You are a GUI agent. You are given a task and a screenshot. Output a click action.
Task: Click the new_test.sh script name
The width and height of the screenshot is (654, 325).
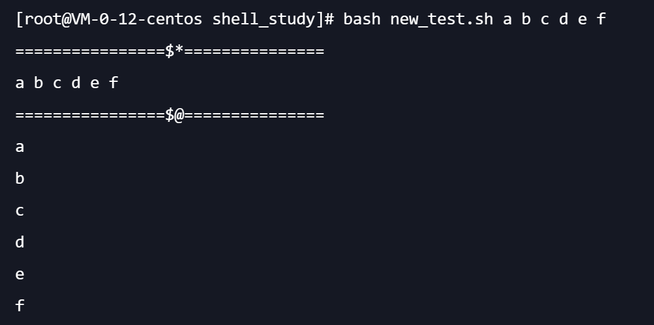[x=441, y=19]
